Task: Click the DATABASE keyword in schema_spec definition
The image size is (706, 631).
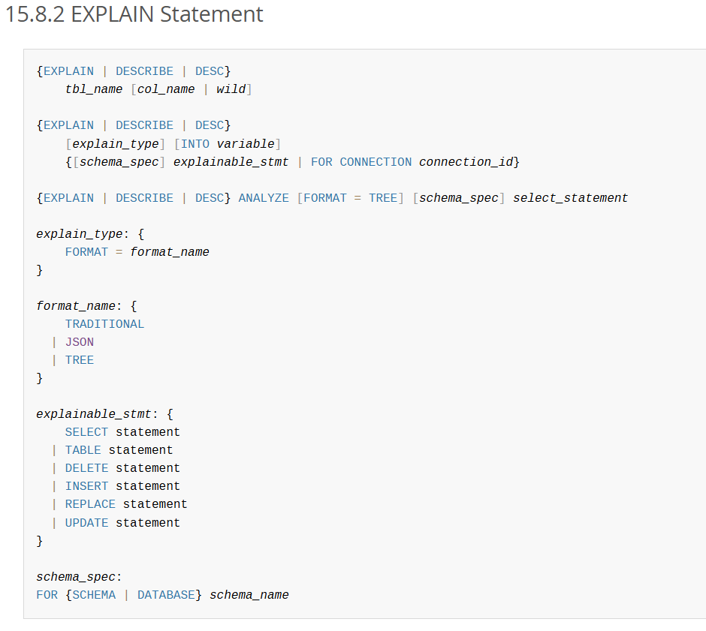Action: (166, 595)
